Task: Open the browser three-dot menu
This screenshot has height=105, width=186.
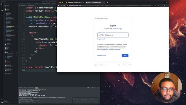Action: (167, 6)
